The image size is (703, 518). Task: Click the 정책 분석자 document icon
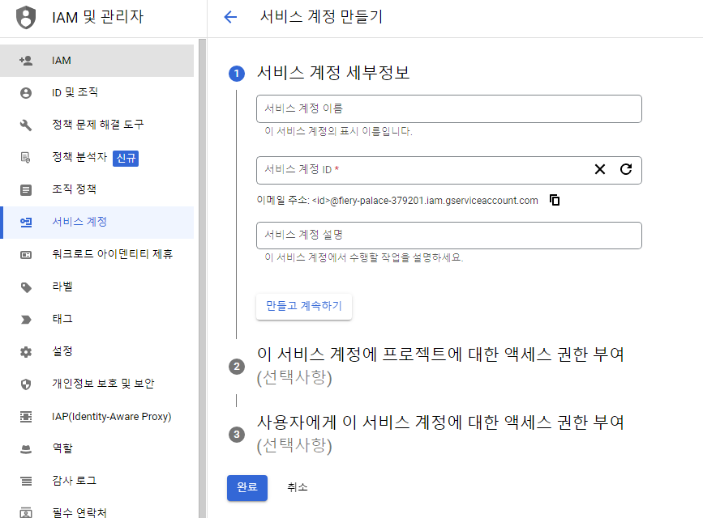point(26,158)
